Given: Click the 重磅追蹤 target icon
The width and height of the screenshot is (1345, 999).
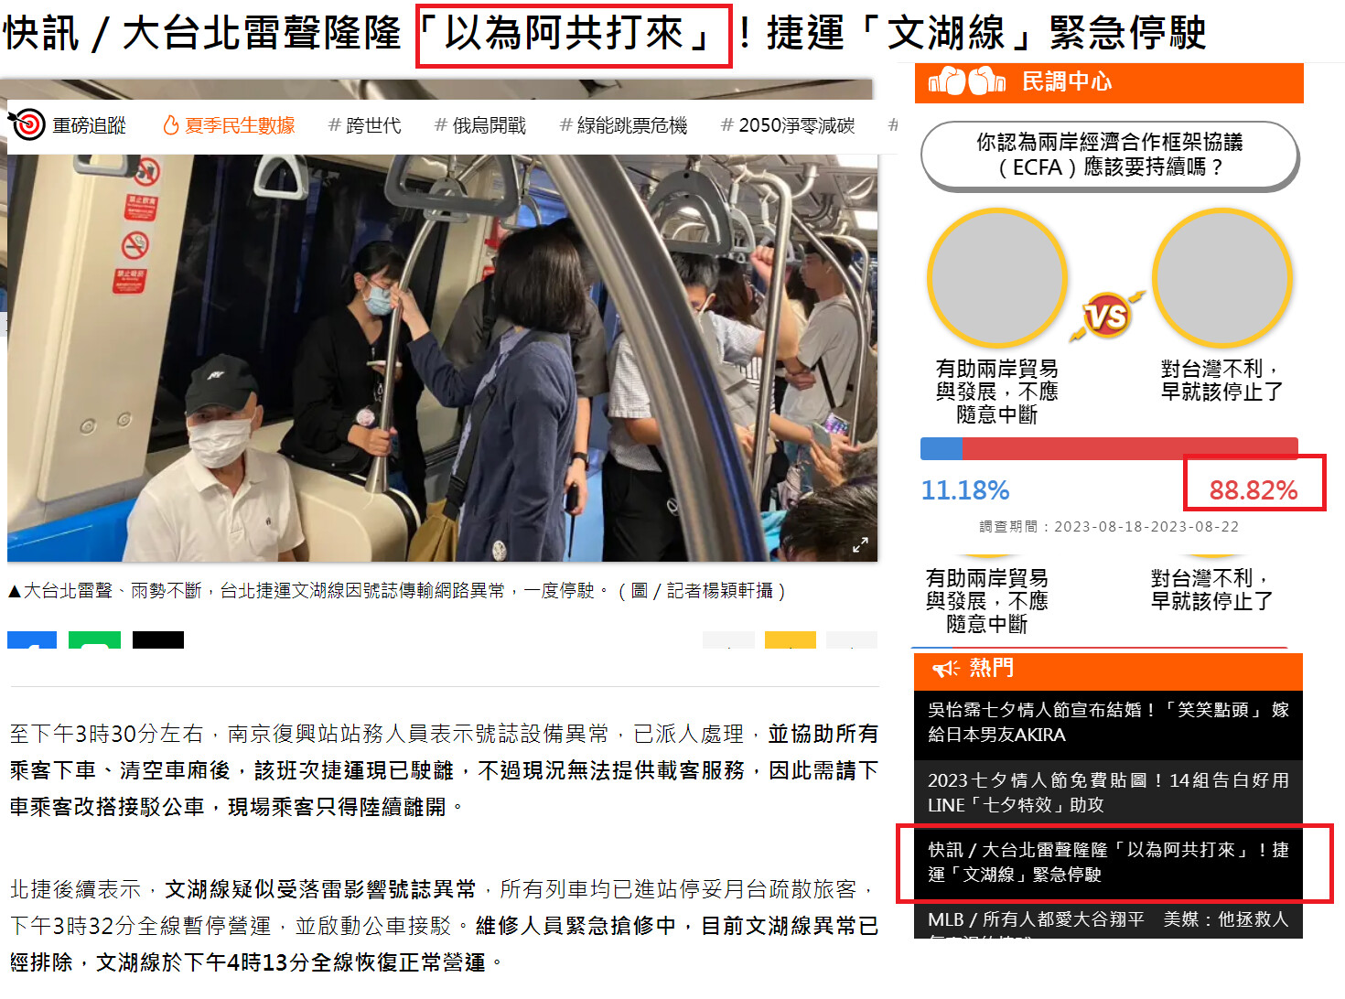Looking at the screenshot, I should pos(27,124).
